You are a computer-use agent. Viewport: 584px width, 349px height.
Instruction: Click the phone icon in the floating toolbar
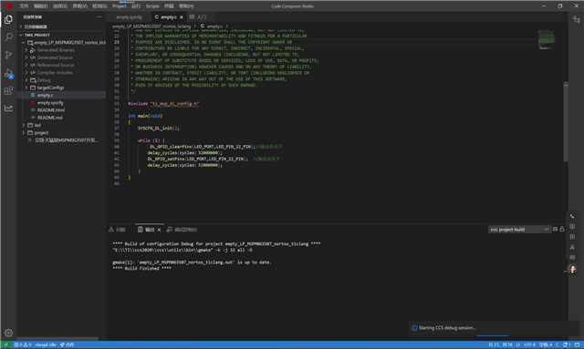pyautogui.click(x=572, y=216)
